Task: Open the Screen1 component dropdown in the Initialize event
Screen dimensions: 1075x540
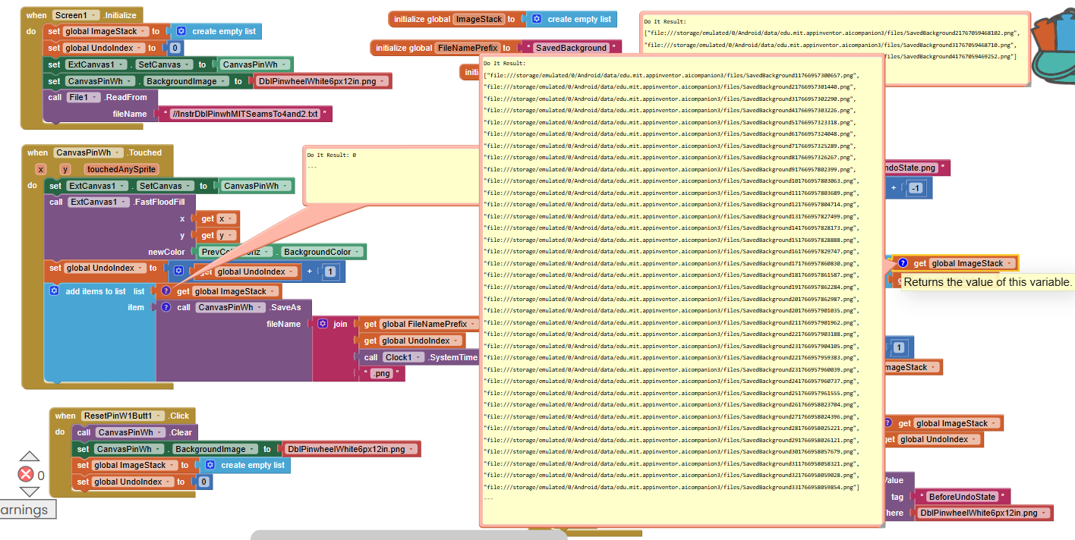Action: 94,15
